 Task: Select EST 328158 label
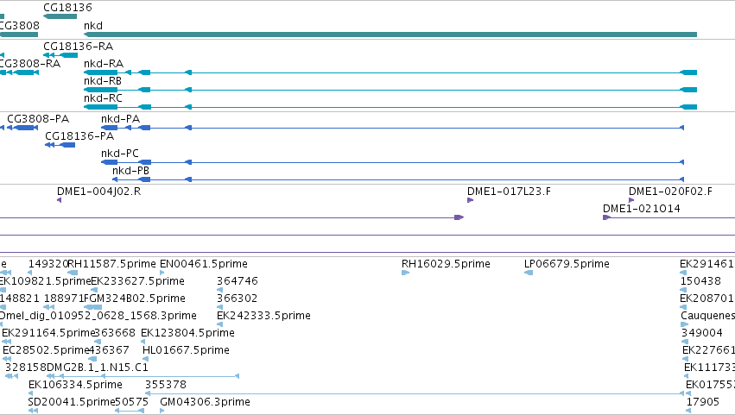(26, 368)
